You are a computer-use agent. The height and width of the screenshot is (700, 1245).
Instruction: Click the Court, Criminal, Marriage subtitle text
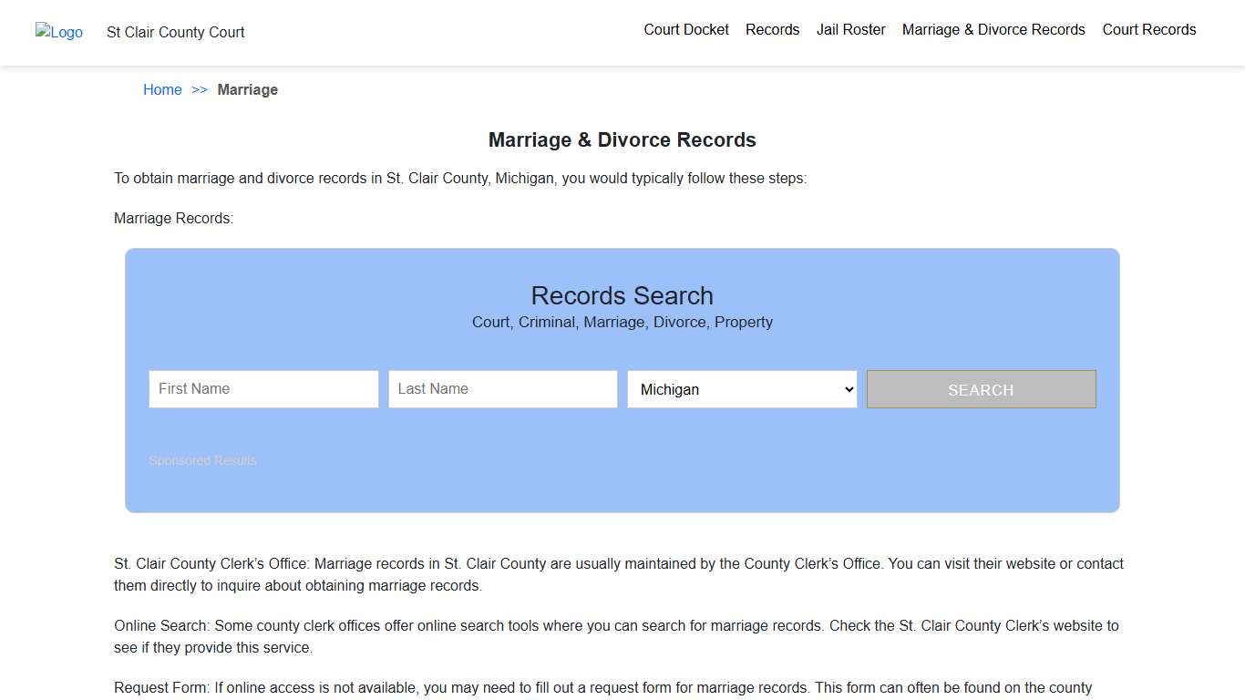click(622, 322)
